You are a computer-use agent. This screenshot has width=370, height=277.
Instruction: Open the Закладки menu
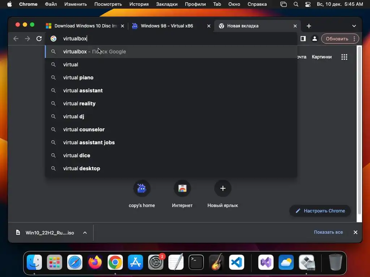167,4
